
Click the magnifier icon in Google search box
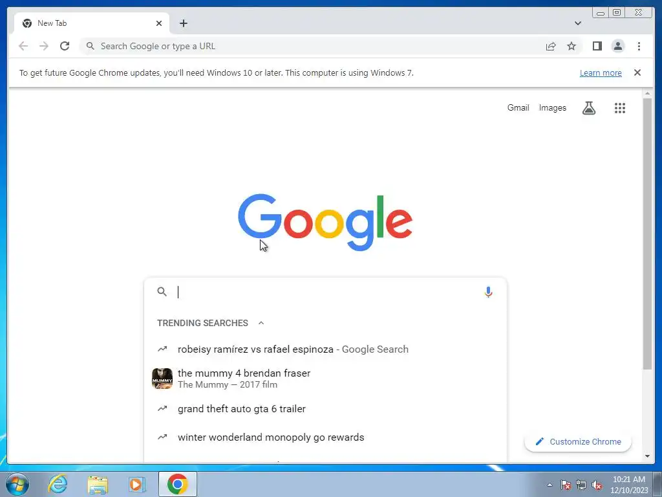point(162,292)
